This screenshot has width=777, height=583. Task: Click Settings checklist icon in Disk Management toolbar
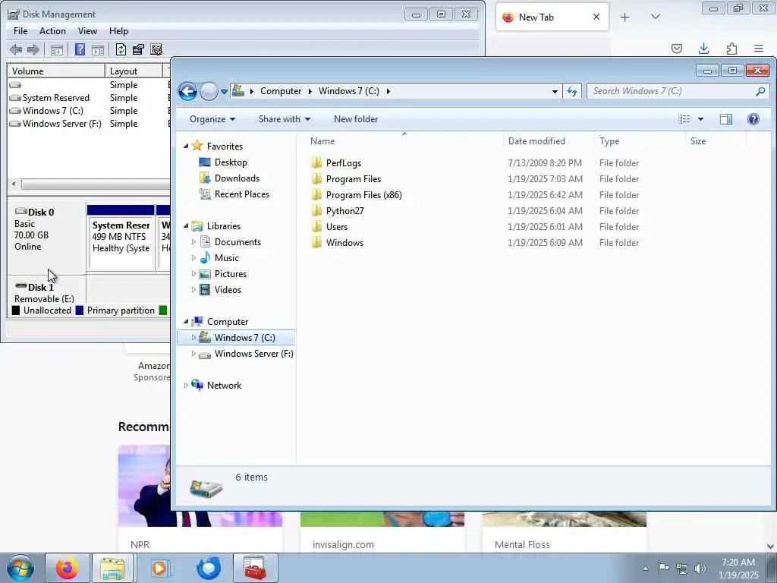point(156,49)
